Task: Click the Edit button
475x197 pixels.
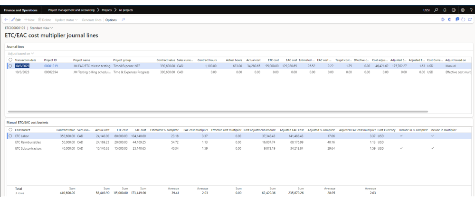Action: pos(16,20)
